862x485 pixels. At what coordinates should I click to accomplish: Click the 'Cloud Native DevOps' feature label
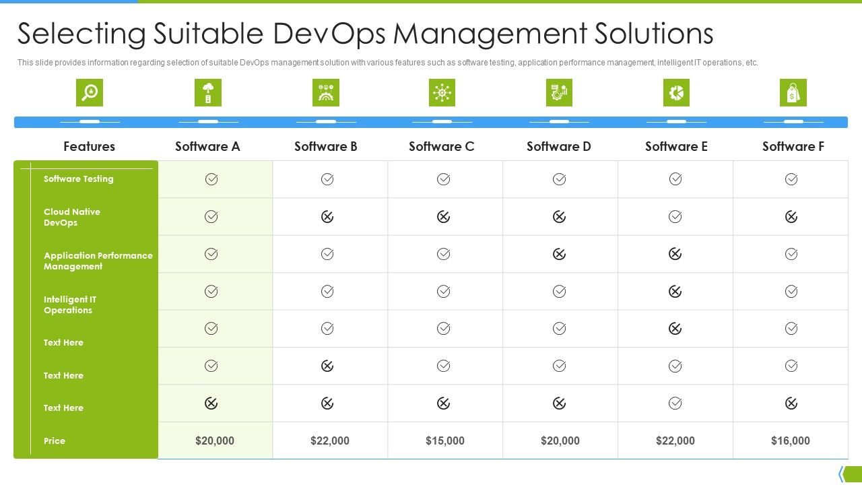coord(72,217)
